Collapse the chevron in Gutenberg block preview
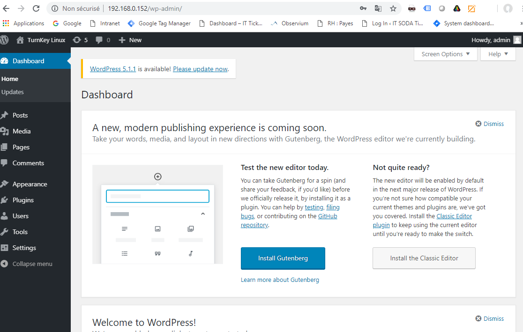The image size is (523, 332). coord(203,214)
